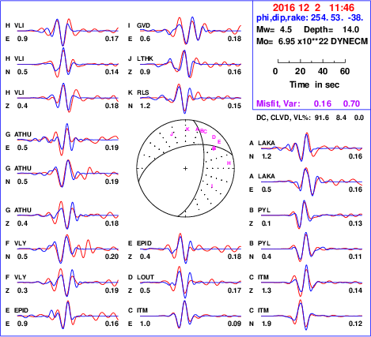Screen dimensions: 371x337
Task: Click the station K marker on beachball
Action: coord(187,129)
